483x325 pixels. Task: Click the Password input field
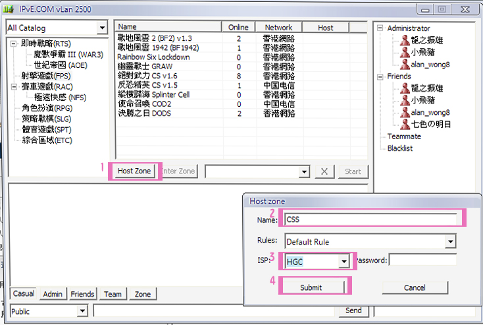click(x=422, y=260)
